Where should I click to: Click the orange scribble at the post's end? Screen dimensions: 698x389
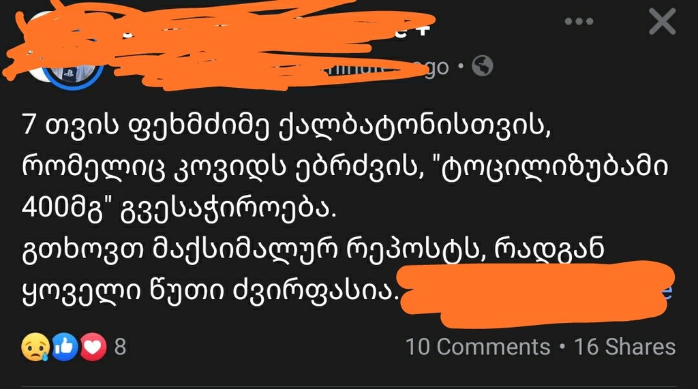tap(536, 294)
